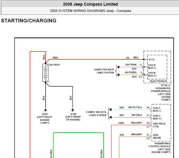The height and width of the screenshot is (158, 179).
Task: Click the D65 circuit label
Action: coord(122,115)
